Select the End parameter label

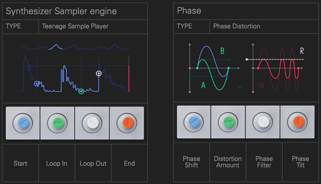tap(129, 164)
